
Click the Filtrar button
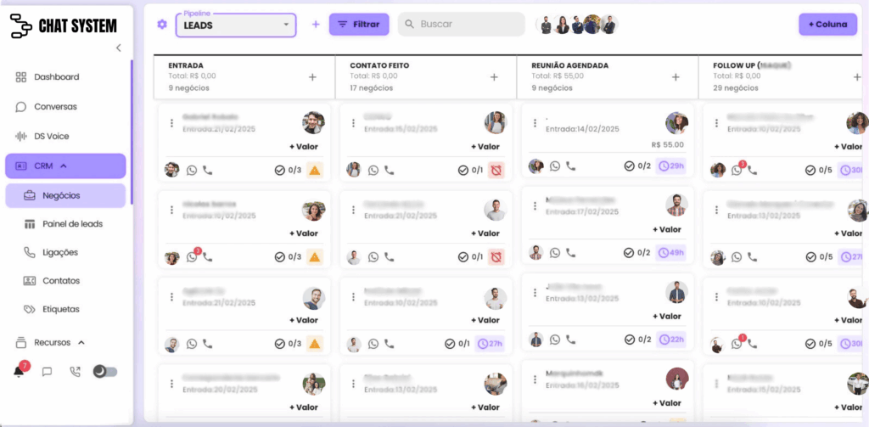pyautogui.click(x=359, y=25)
